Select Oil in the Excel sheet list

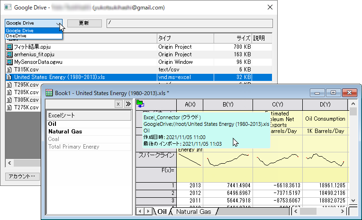(x=89, y=124)
